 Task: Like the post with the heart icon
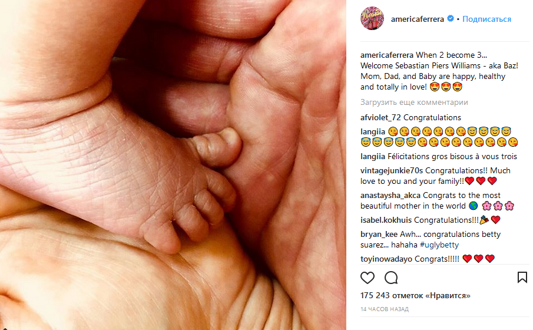click(x=367, y=278)
